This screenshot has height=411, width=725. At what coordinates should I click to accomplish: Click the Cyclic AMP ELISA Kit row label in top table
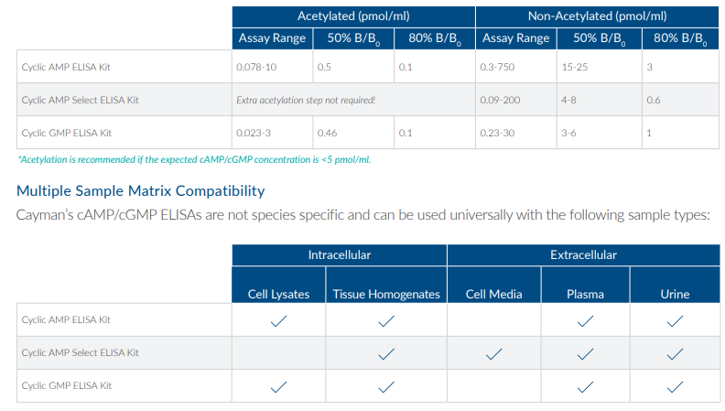point(66,67)
